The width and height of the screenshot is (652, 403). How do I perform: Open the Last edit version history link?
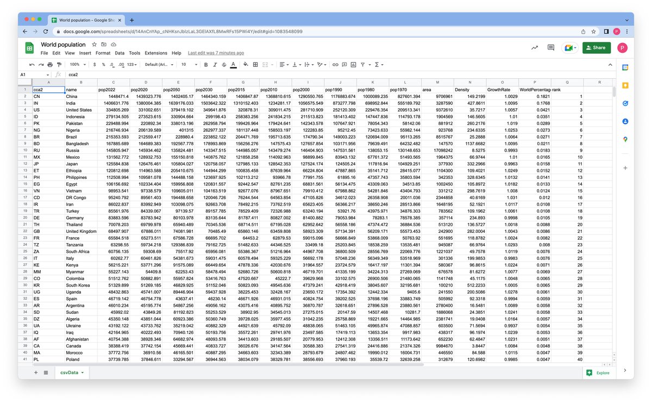[216, 53]
